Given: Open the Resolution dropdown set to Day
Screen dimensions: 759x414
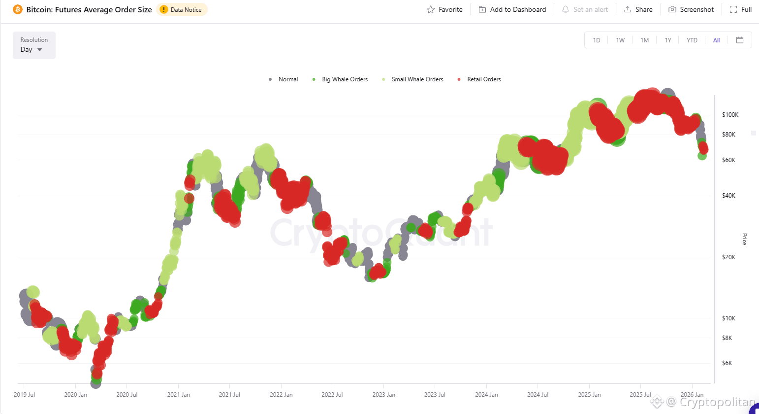Looking at the screenshot, I should [34, 45].
